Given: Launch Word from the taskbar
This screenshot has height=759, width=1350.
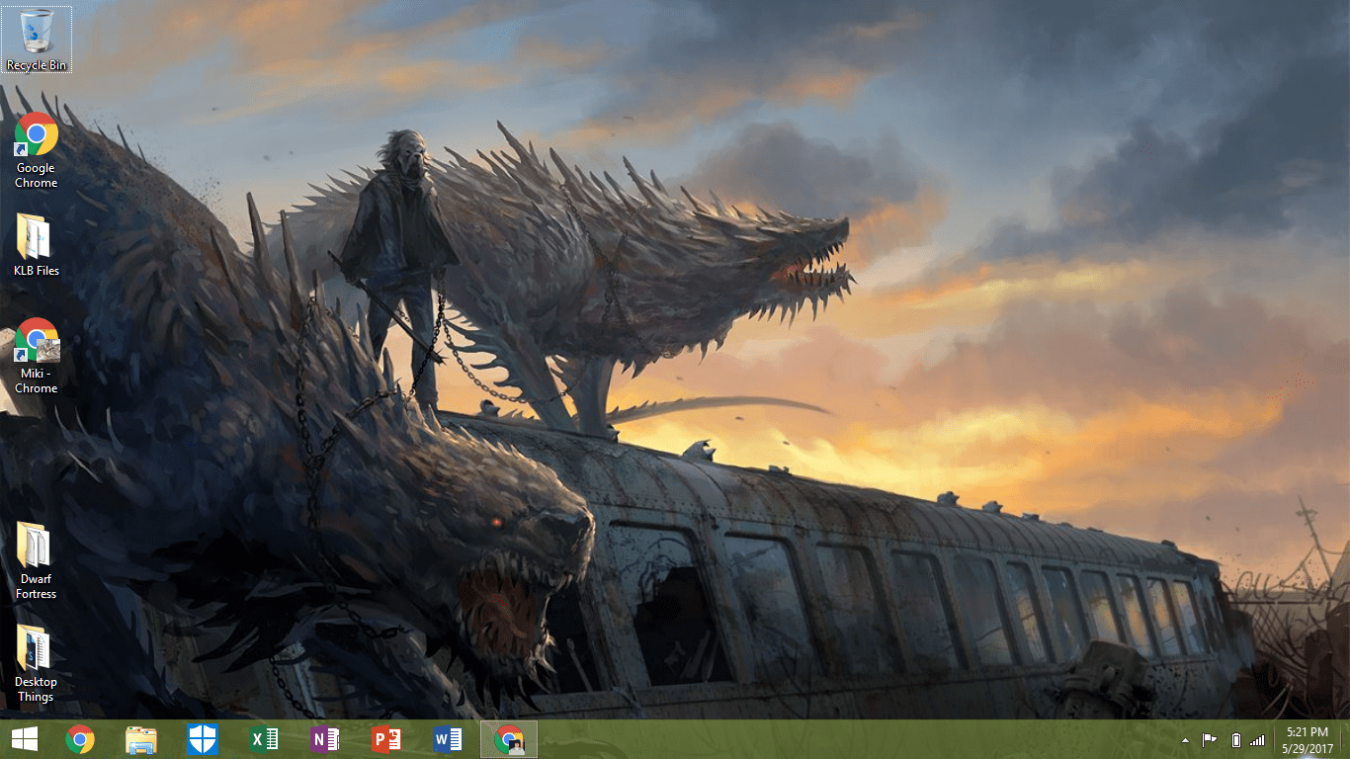Looking at the screenshot, I should [448, 739].
